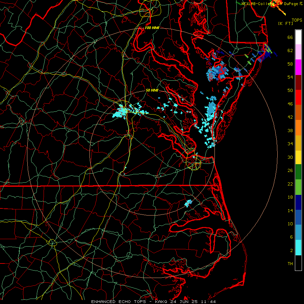Click the "62" scale label

pos(290,51)
